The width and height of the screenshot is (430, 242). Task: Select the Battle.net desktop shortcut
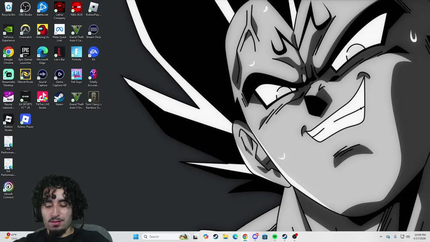tap(42, 9)
